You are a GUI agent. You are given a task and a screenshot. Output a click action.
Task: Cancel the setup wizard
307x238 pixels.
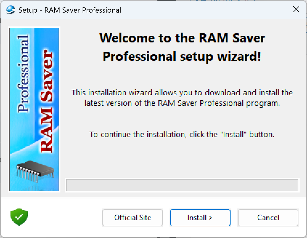[268, 217]
